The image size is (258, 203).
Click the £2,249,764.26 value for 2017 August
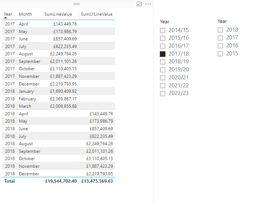(63, 54)
